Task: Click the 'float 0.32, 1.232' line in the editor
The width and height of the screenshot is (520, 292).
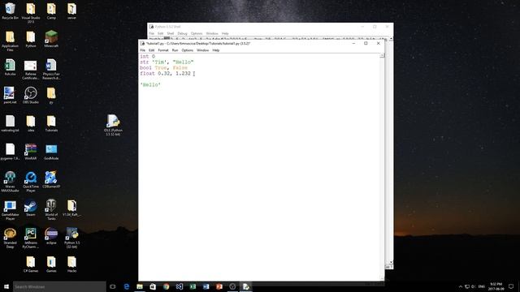Action: 166,74
